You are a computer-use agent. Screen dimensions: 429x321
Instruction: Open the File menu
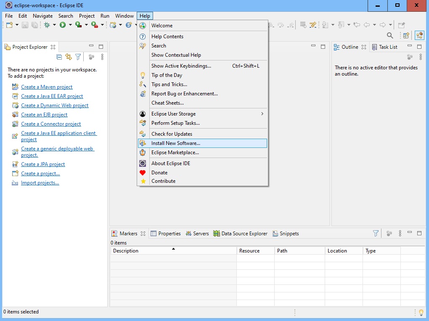click(x=9, y=16)
